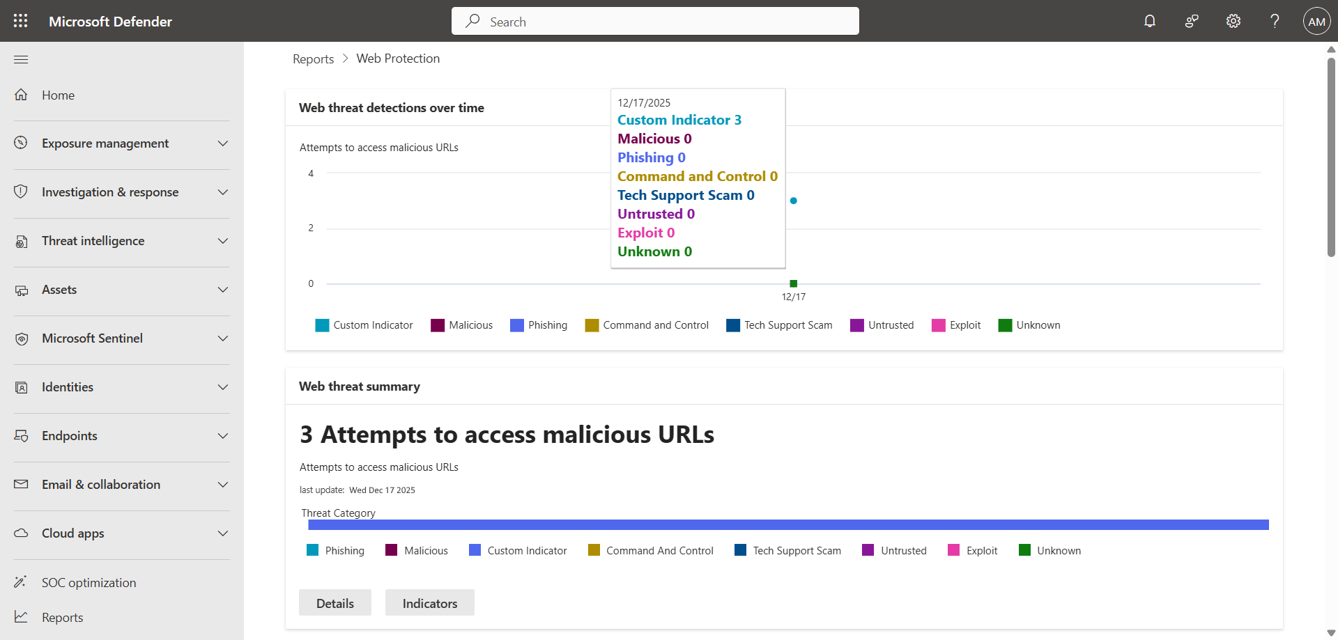This screenshot has width=1338, height=640.
Task: Expand the Threat intelligence chevron
Action: (x=223, y=241)
